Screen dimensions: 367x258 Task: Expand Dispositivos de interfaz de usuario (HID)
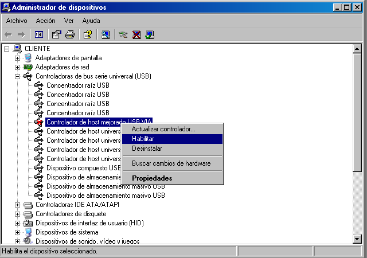18,223
